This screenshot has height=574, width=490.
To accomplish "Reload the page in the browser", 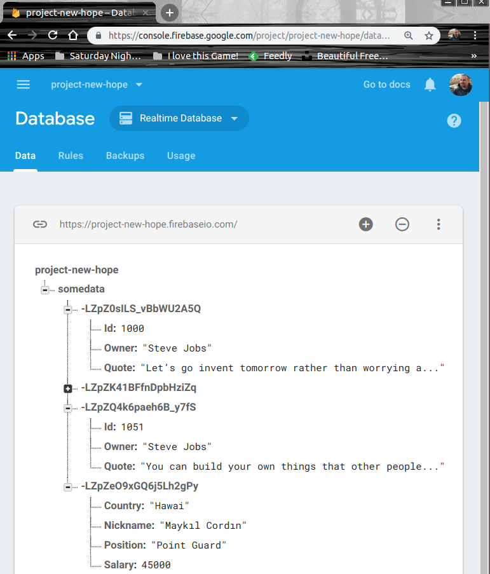I will (x=53, y=36).
